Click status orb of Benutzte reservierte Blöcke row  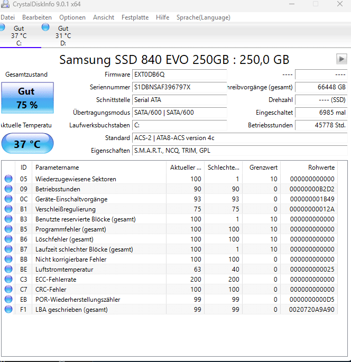coord(8,219)
